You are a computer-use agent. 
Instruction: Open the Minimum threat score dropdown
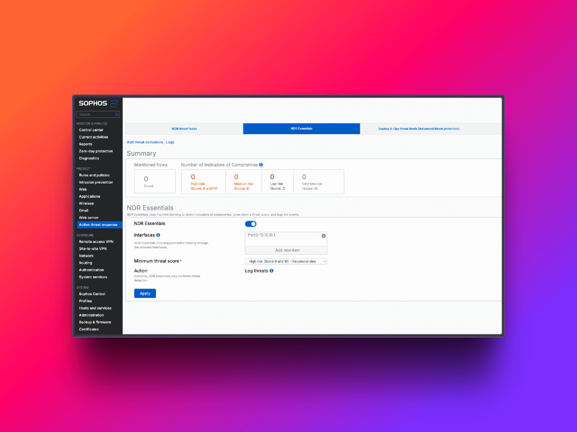pyautogui.click(x=286, y=261)
